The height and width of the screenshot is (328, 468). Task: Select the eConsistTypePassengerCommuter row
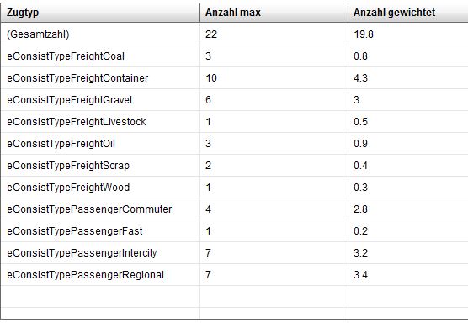pyautogui.click(x=234, y=209)
